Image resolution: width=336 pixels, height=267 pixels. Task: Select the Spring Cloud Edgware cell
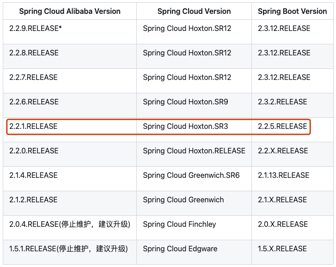tap(180, 249)
